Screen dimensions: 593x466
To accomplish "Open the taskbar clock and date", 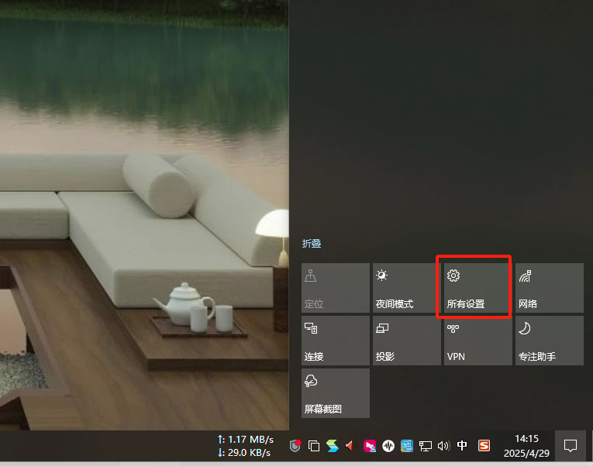I will 526,446.
